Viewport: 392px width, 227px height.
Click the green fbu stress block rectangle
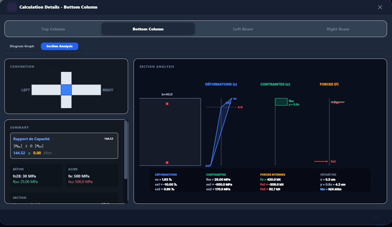click(x=281, y=102)
